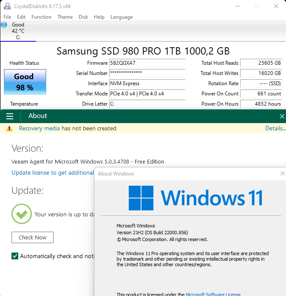
Task: Close the About Windows dialog
Action: (282, 173)
